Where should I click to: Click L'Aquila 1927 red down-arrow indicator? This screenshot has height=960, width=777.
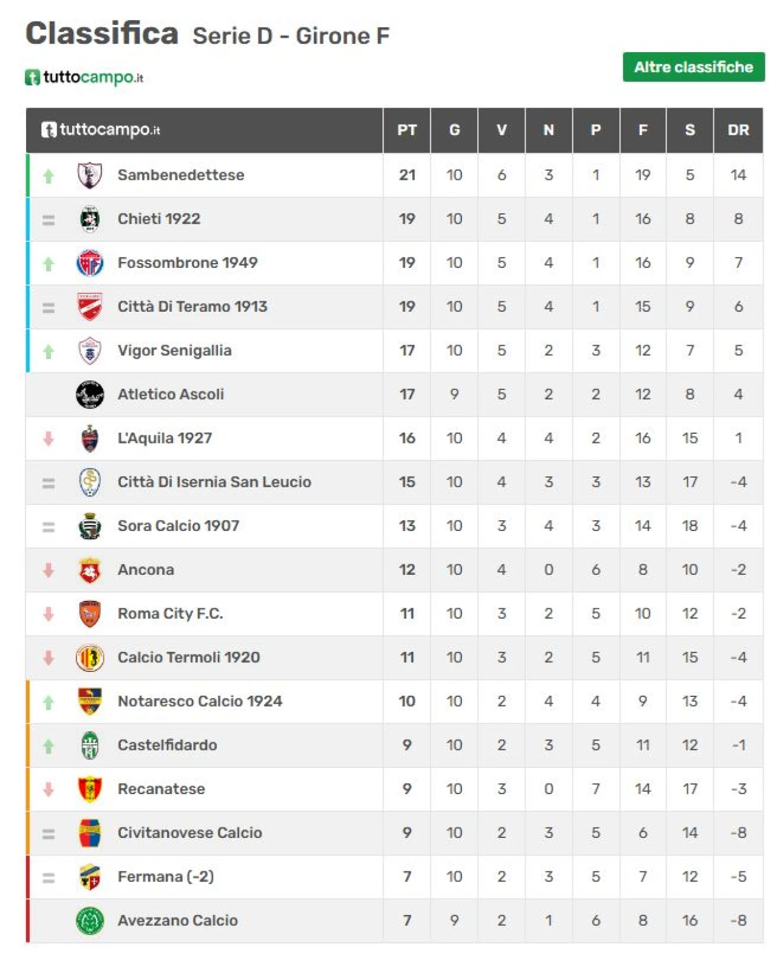click(49, 438)
